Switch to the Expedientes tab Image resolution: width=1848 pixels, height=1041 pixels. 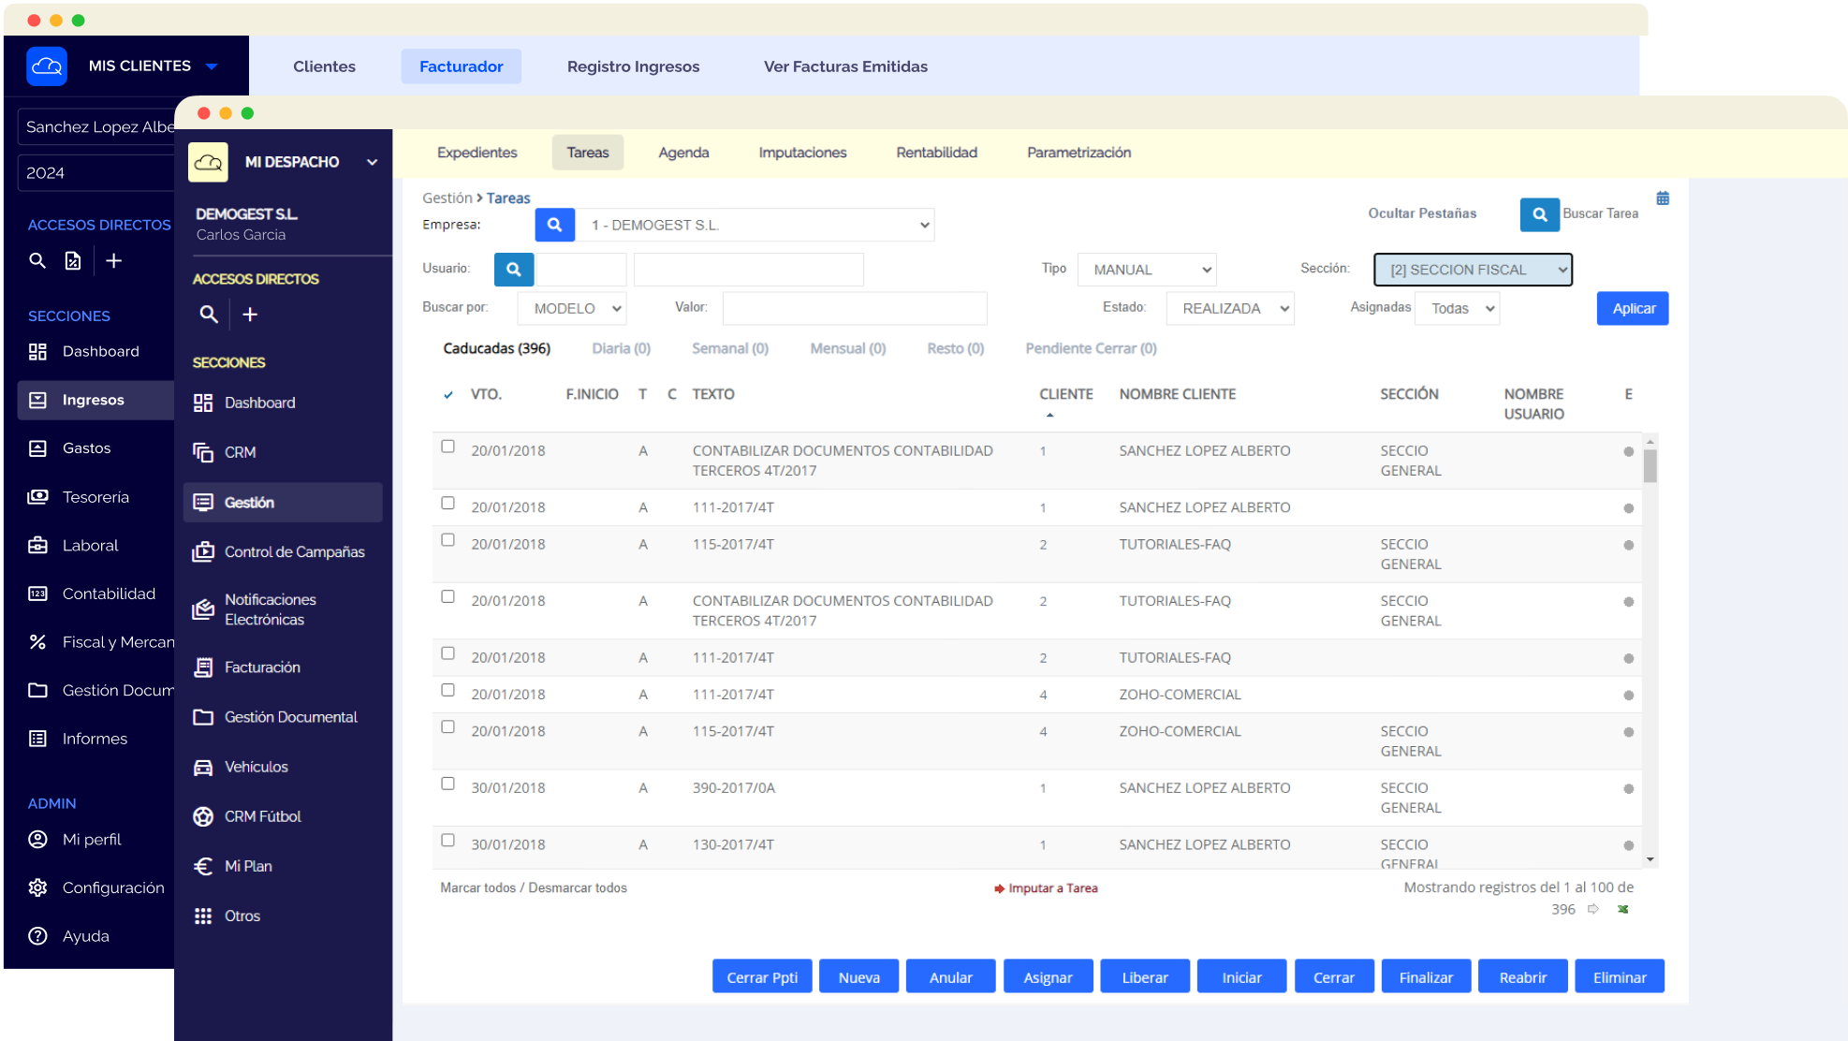pyautogui.click(x=477, y=153)
